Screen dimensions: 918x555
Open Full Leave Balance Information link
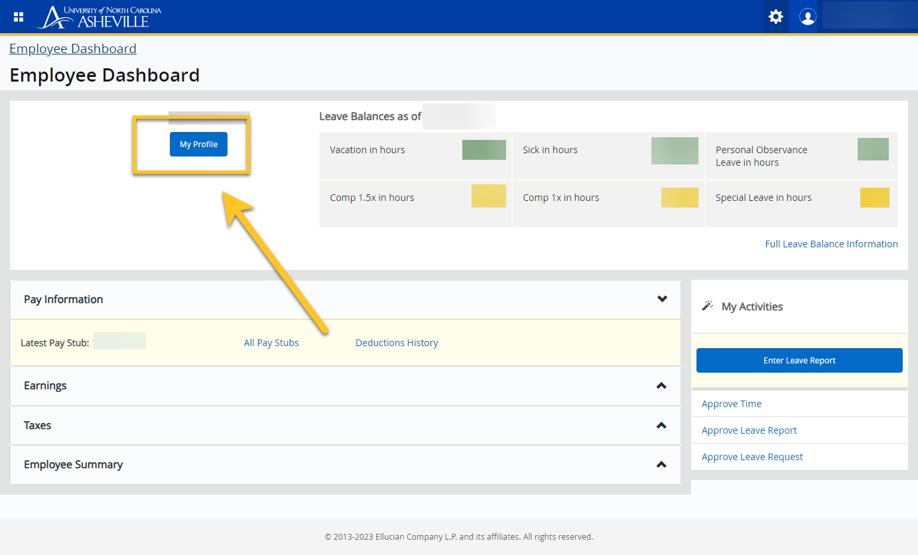tap(831, 244)
